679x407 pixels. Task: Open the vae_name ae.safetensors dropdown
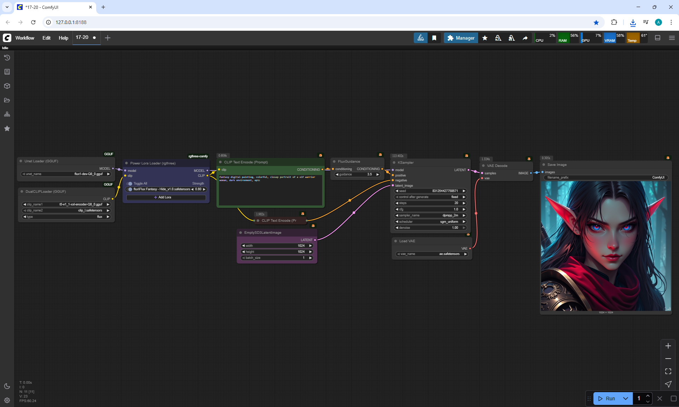[432, 254]
